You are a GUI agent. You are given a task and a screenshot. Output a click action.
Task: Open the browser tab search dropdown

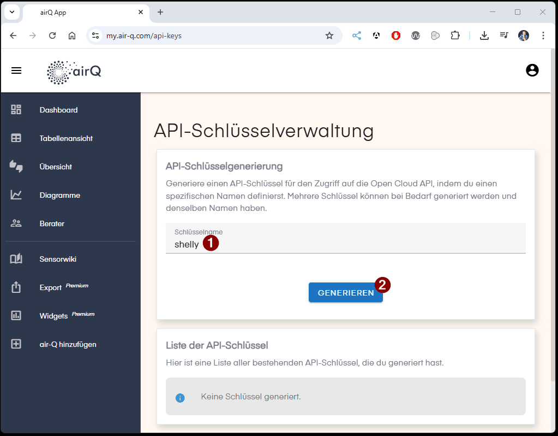[x=12, y=11]
